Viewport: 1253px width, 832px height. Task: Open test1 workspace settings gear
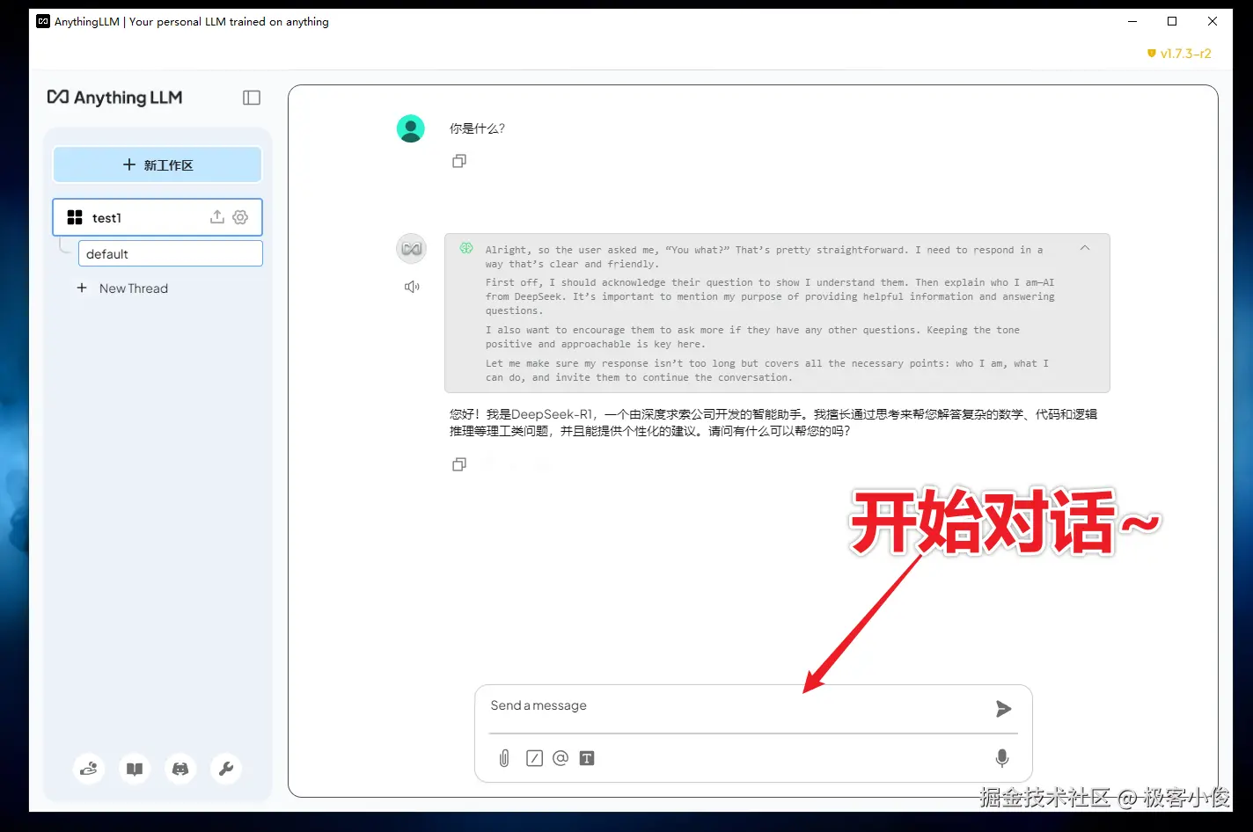pyautogui.click(x=240, y=217)
